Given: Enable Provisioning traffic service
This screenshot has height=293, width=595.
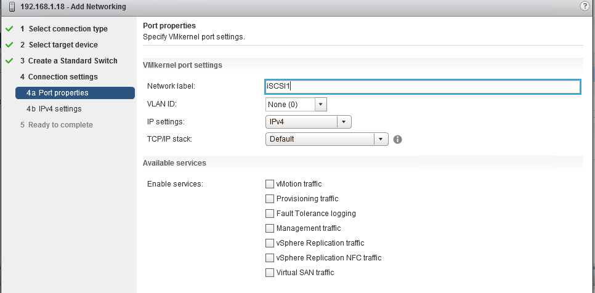Looking at the screenshot, I should click(269, 199).
